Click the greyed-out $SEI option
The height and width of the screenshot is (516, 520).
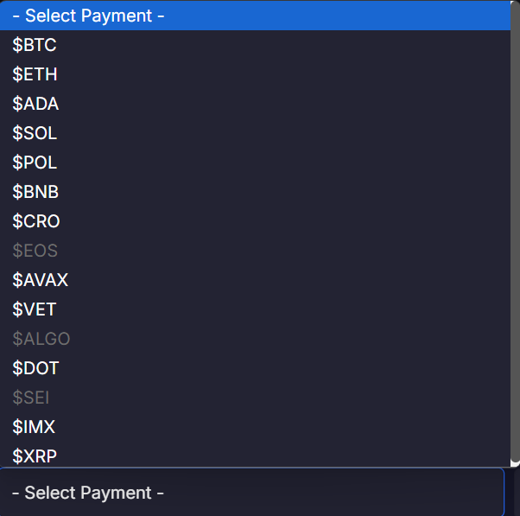coord(255,398)
